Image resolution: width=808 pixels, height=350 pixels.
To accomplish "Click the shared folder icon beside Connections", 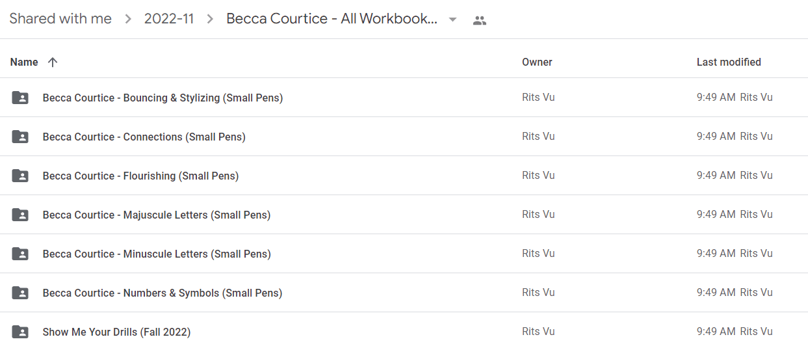I will [x=20, y=137].
